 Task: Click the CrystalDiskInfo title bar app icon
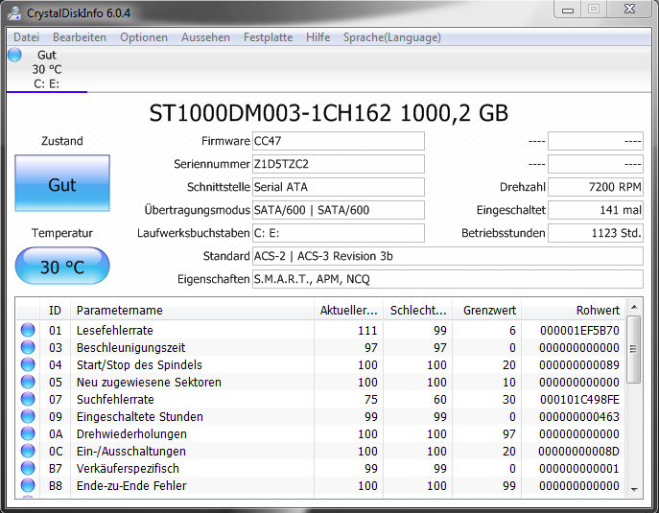coord(13,13)
